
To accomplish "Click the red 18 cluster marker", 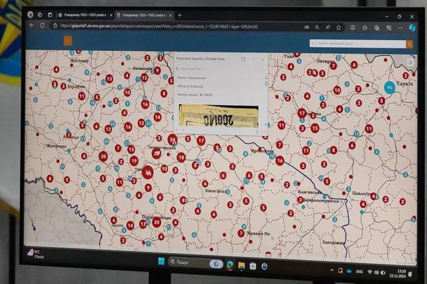I will pos(181,157).
